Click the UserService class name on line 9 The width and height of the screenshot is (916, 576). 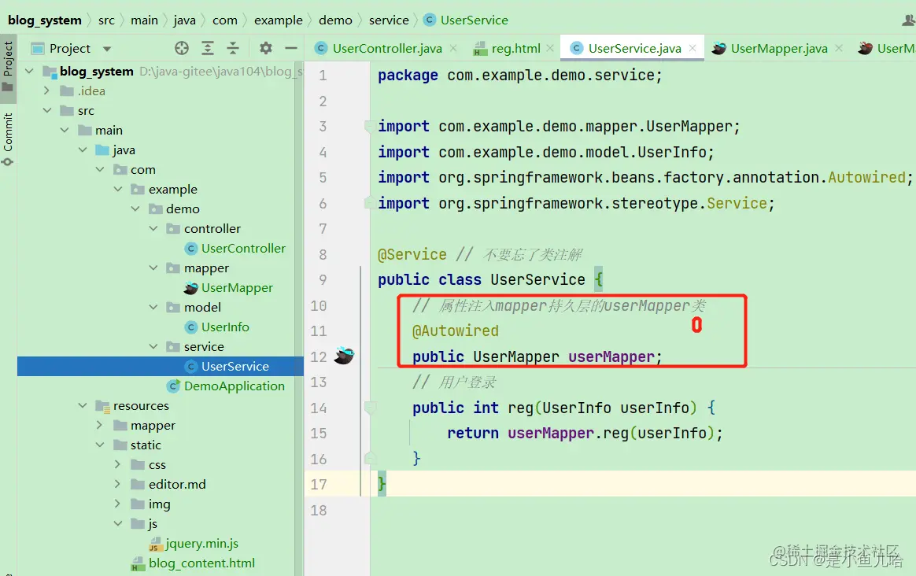[x=537, y=280]
